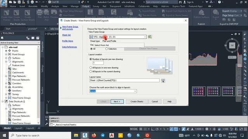Image resolution: width=248 pixels, height=139 pixels.
Task: Switch to the Layout1 tab
Action: (x=18, y=128)
